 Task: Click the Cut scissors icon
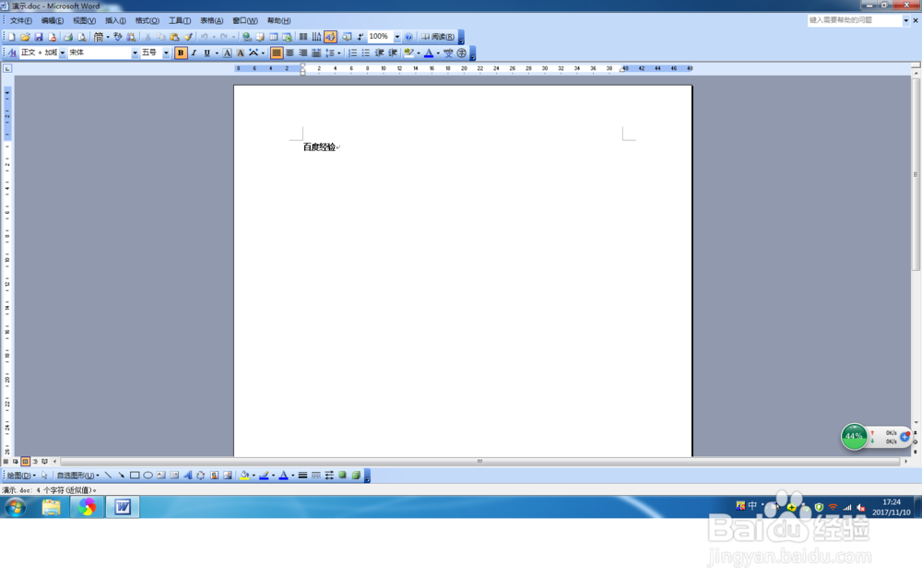coord(148,37)
